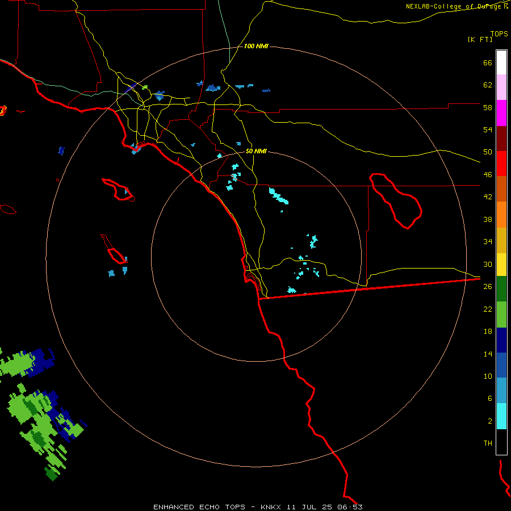Click the 58 scale value

coord(488,107)
